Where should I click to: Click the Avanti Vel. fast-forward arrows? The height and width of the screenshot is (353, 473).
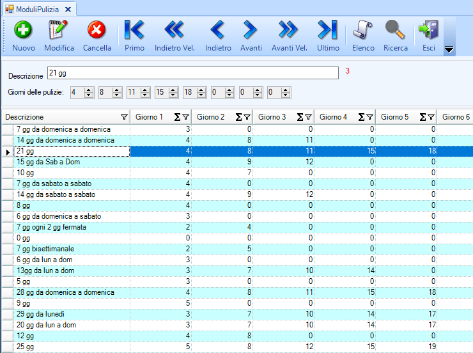tap(289, 30)
